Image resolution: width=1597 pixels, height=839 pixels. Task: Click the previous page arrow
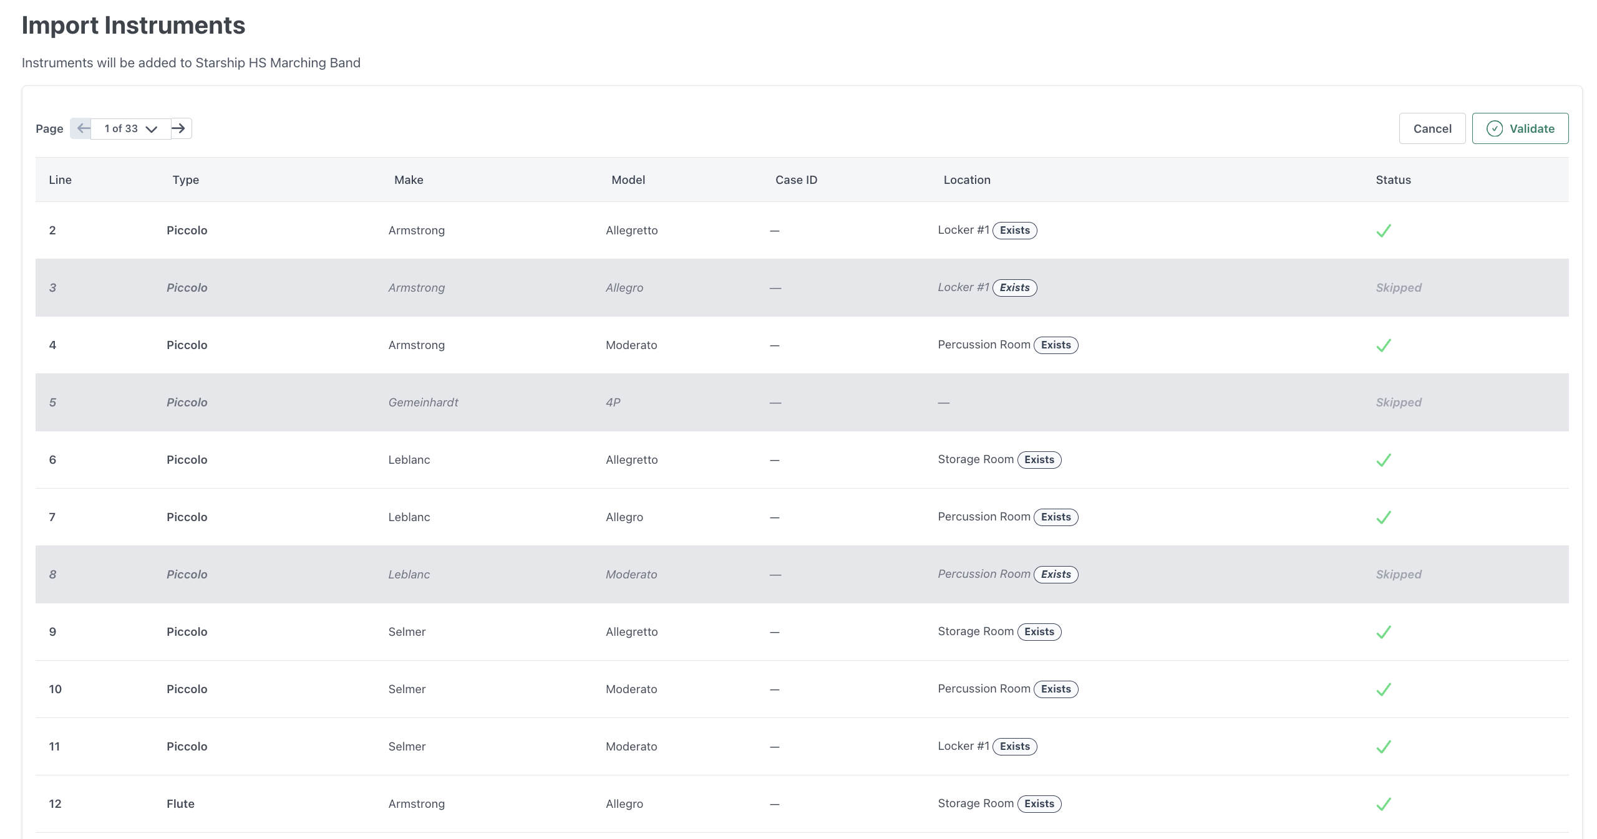click(82, 128)
